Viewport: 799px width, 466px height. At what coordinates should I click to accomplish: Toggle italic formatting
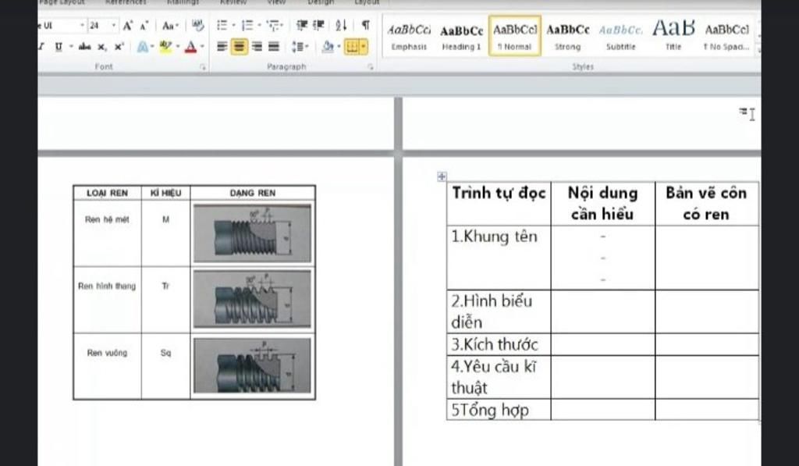pos(41,47)
